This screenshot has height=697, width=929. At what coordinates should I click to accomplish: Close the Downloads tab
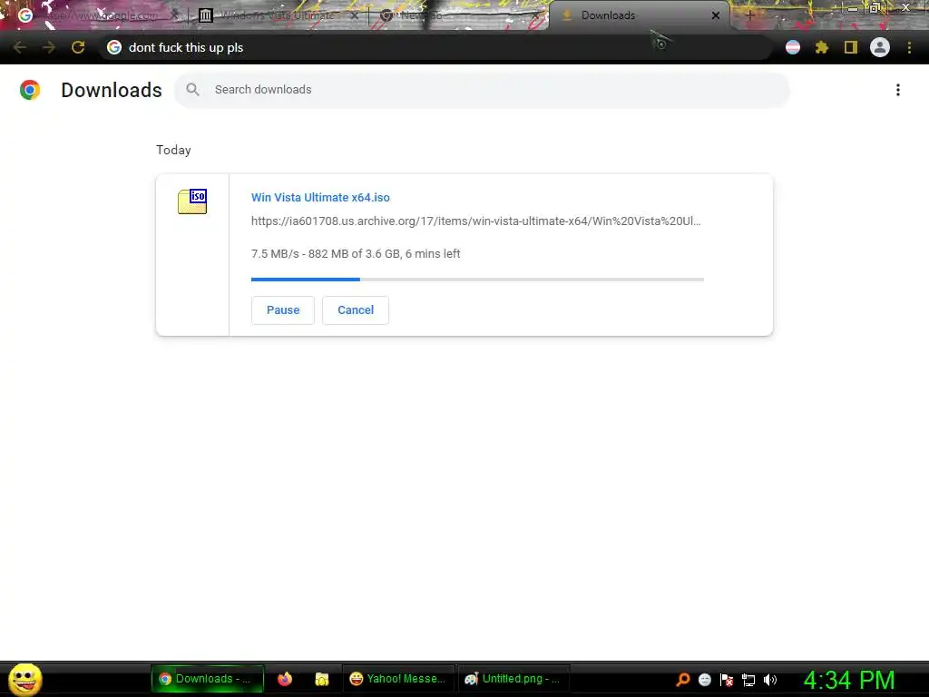coord(716,15)
